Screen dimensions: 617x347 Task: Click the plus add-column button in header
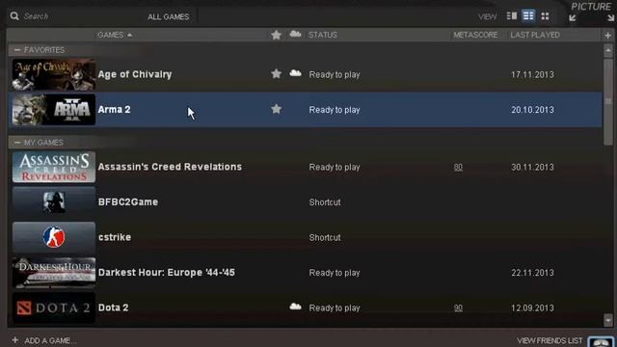tap(607, 36)
